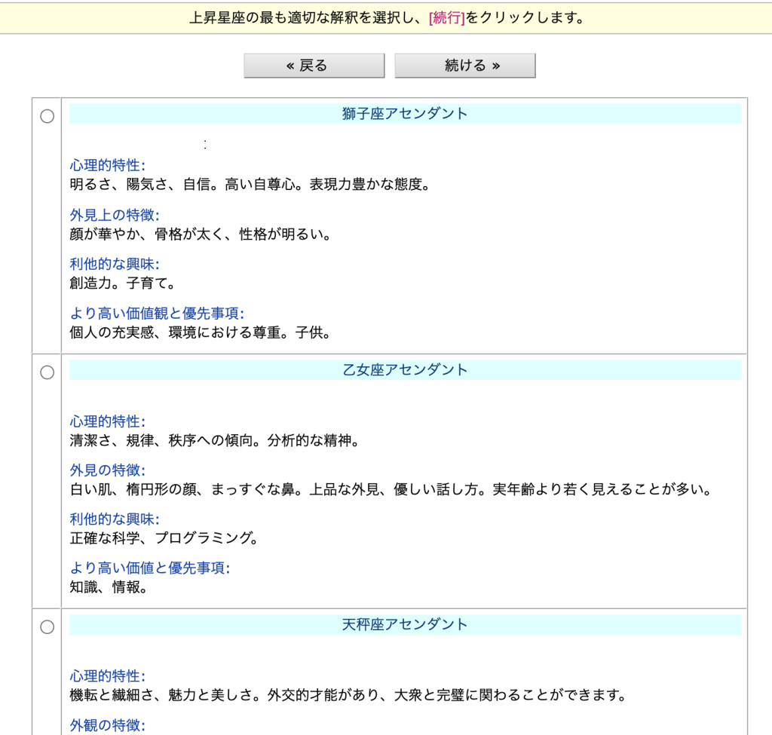The height and width of the screenshot is (735, 772).
Task: Click 心理的特性 label under 獅子座アセンダント
Action: (108, 165)
